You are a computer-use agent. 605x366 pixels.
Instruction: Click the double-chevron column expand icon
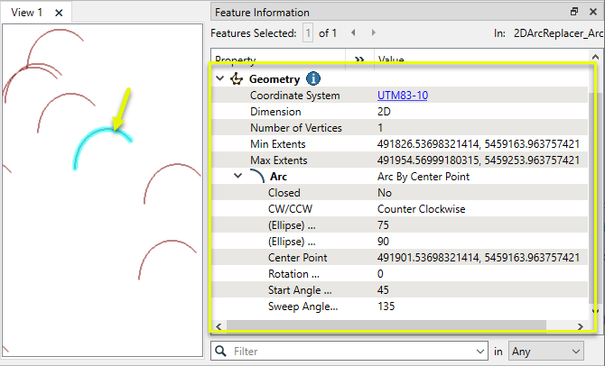[358, 59]
